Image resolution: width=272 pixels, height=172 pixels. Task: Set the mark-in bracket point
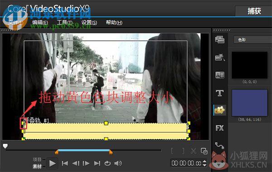pyautogui.click(x=172, y=151)
